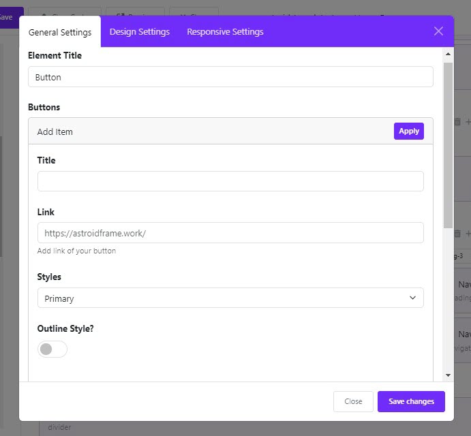
Task: Click the Link URL input field
Action: pos(230,233)
